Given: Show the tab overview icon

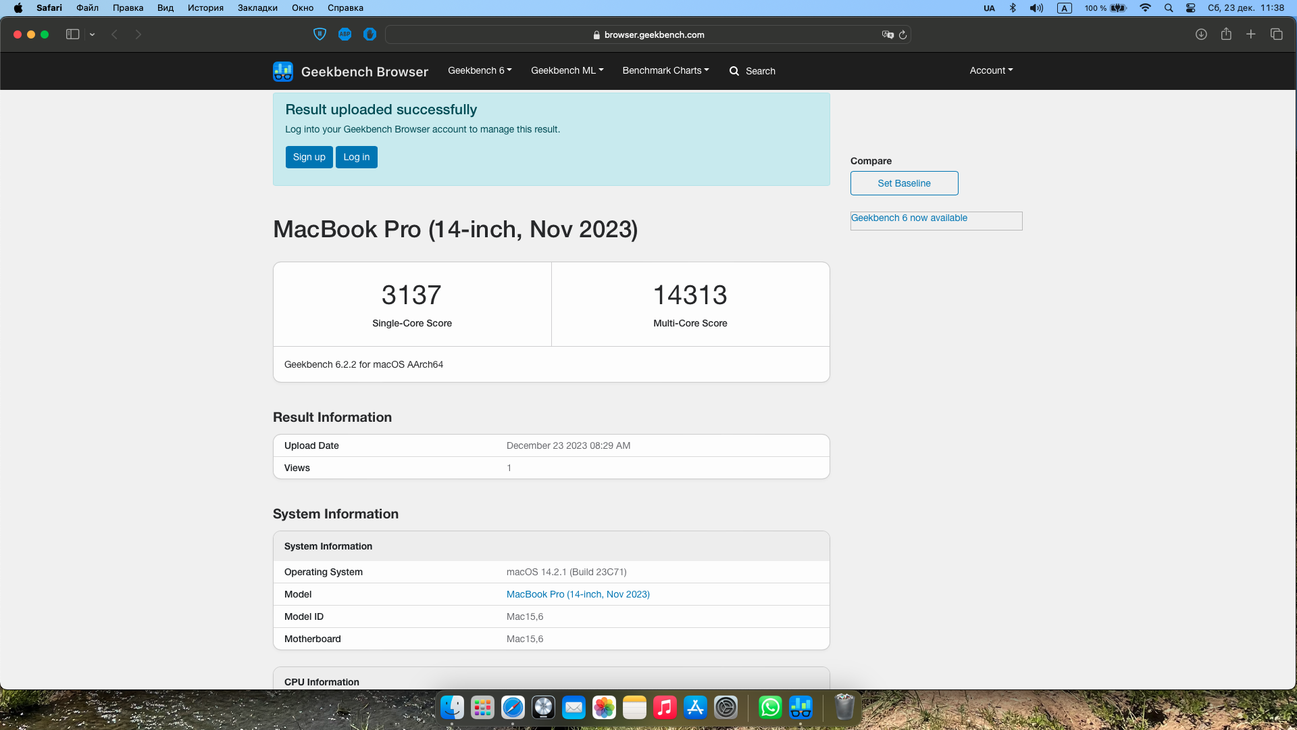Looking at the screenshot, I should (1276, 34).
